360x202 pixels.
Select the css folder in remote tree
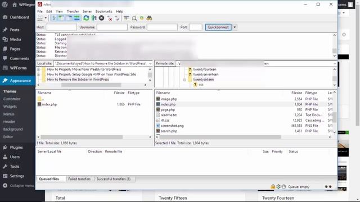click(201, 85)
